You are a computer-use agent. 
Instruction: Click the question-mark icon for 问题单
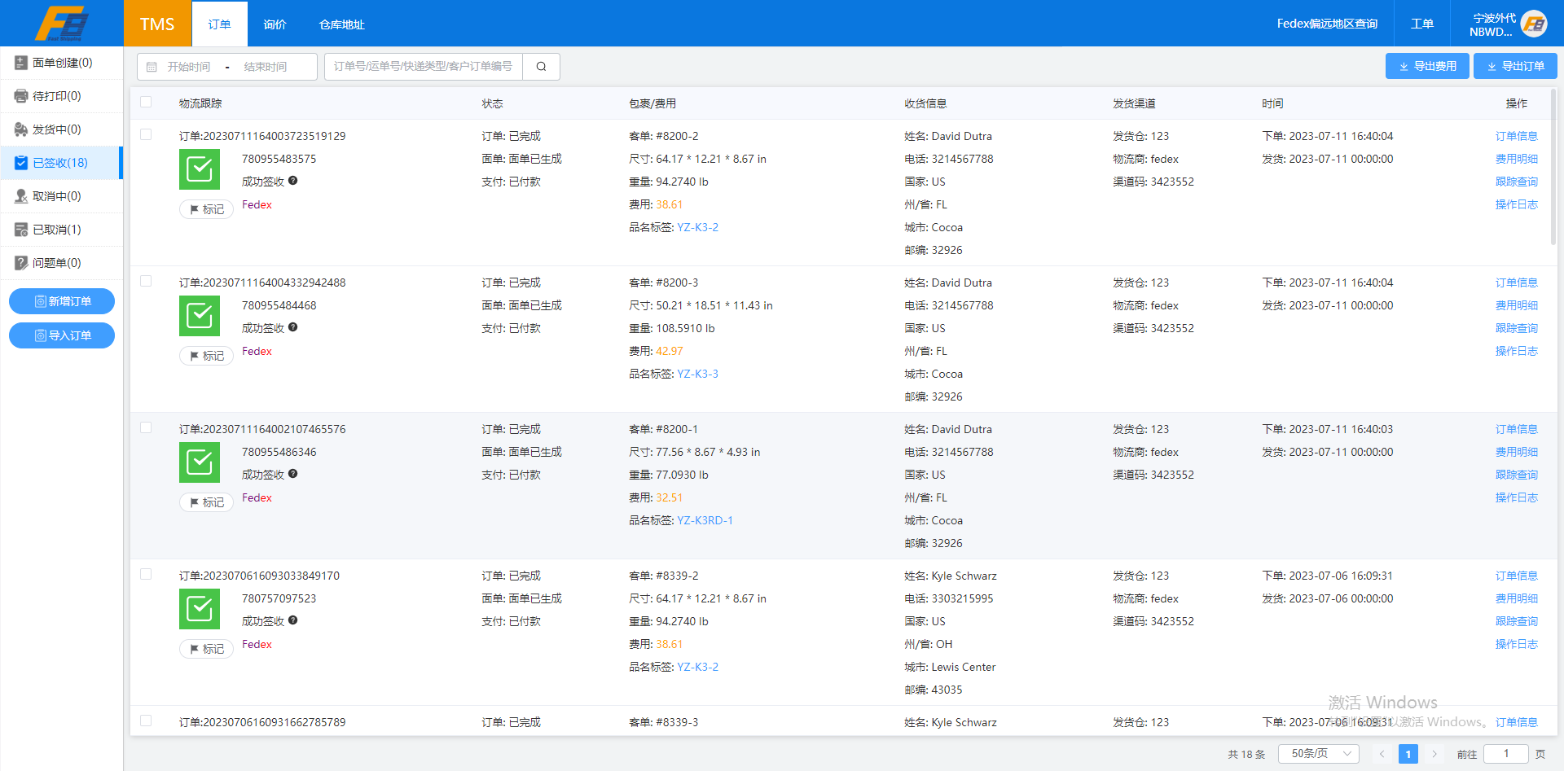(x=21, y=263)
